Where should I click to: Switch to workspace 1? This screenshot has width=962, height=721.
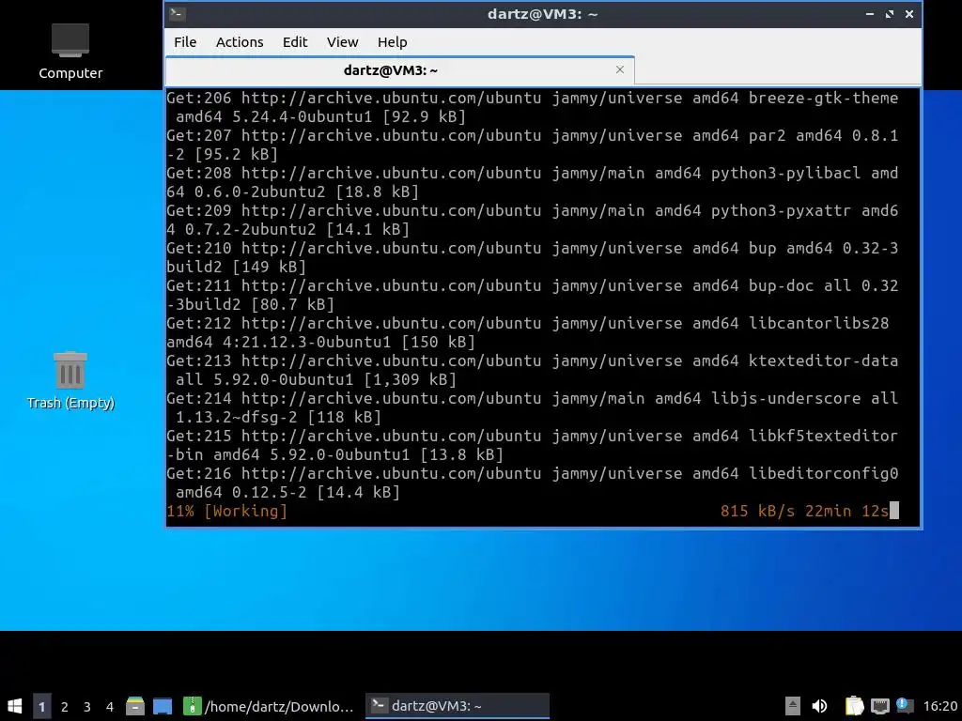pos(41,706)
